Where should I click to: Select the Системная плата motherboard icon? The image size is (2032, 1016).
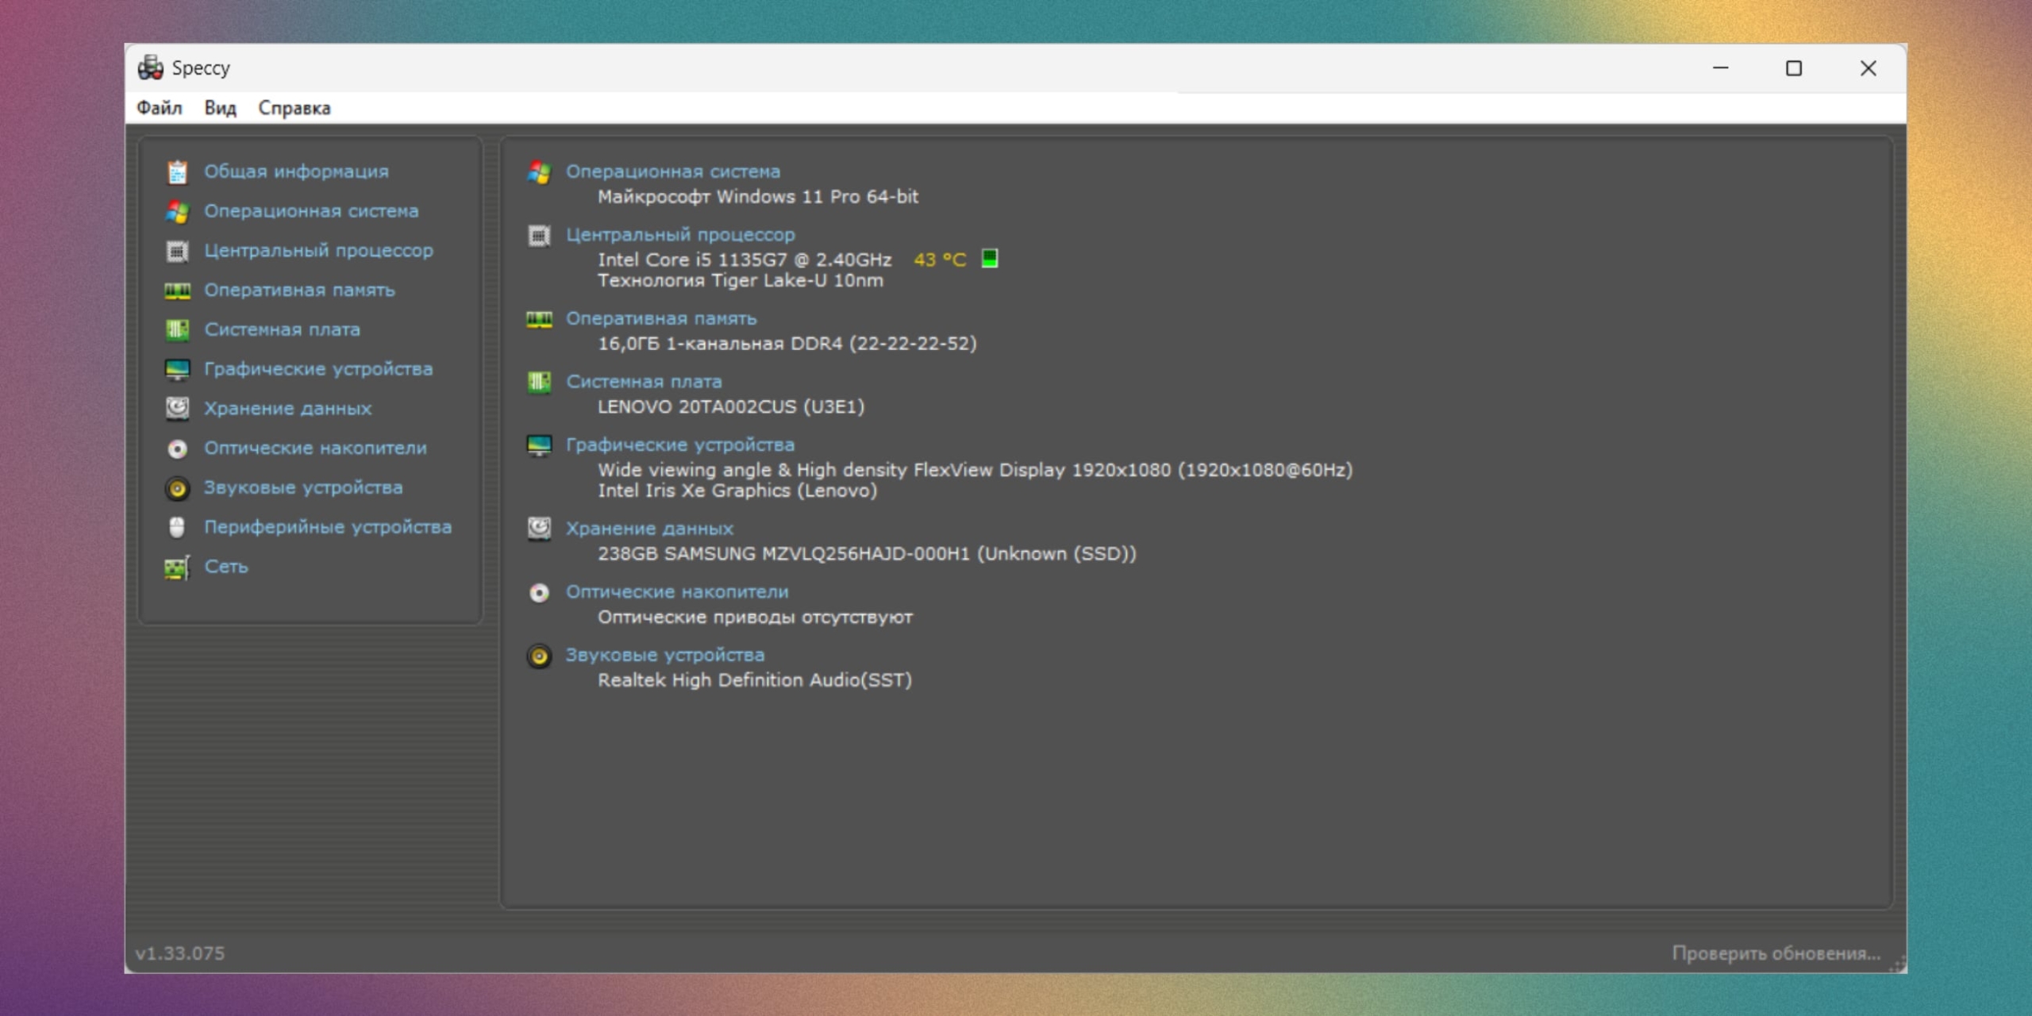click(177, 329)
